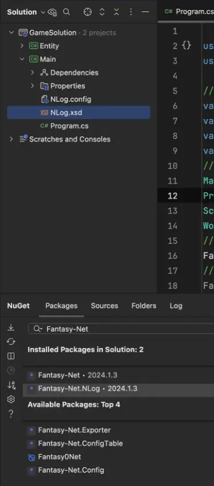Open NuGet settings gear icon

tap(11, 399)
